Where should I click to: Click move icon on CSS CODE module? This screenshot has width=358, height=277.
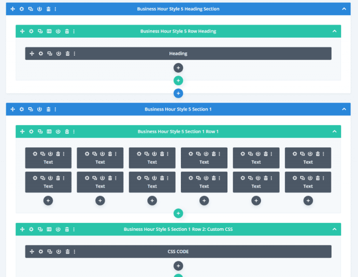tap(32, 252)
